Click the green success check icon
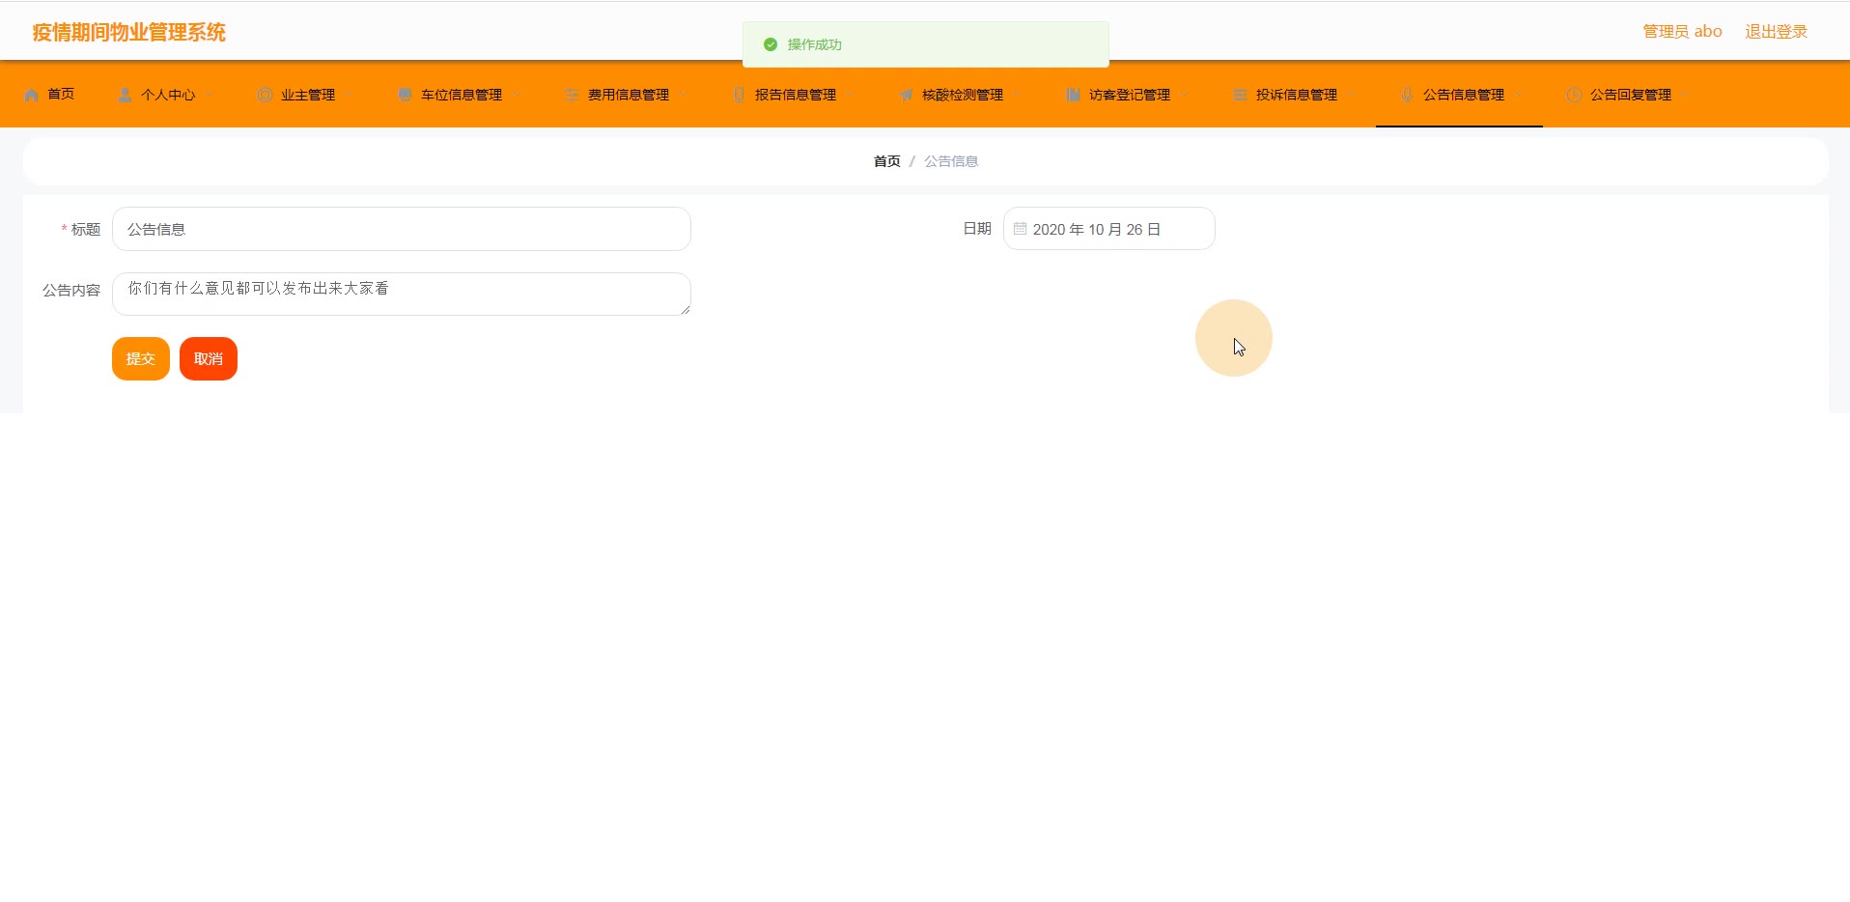 coord(771,44)
